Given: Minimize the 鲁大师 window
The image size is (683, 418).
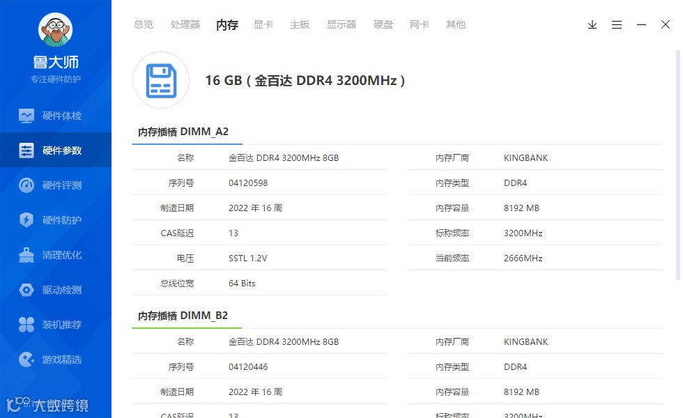Looking at the screenshot, I should point(641,25).
